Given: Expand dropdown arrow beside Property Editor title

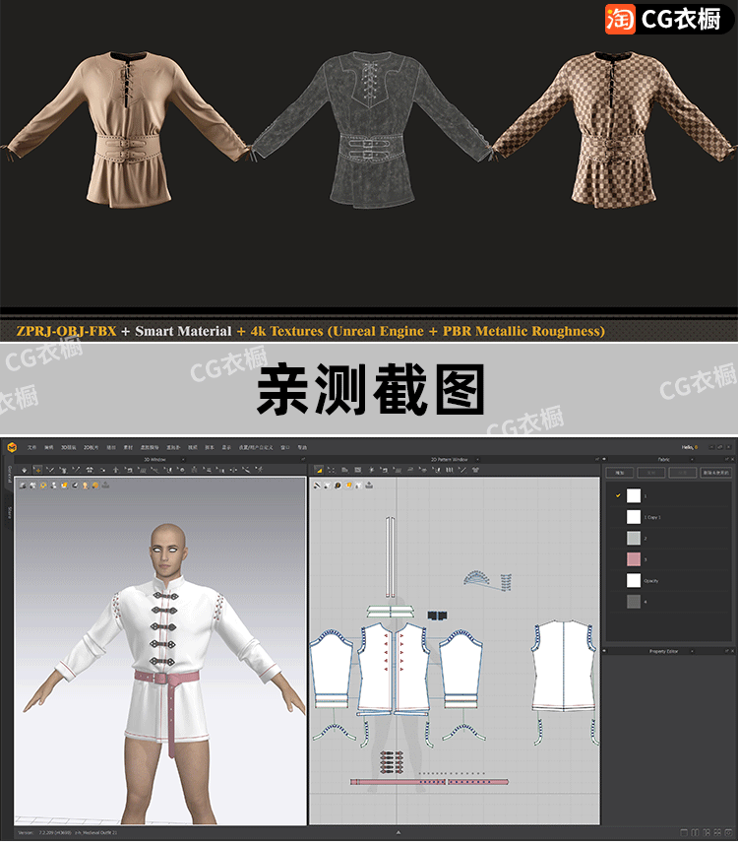Looking at the screenshot, I should [x=693, y=652].
